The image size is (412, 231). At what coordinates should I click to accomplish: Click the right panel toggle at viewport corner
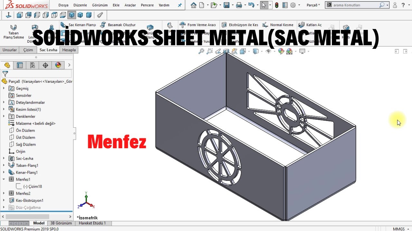pyautogui.click(x=405, y=51)
